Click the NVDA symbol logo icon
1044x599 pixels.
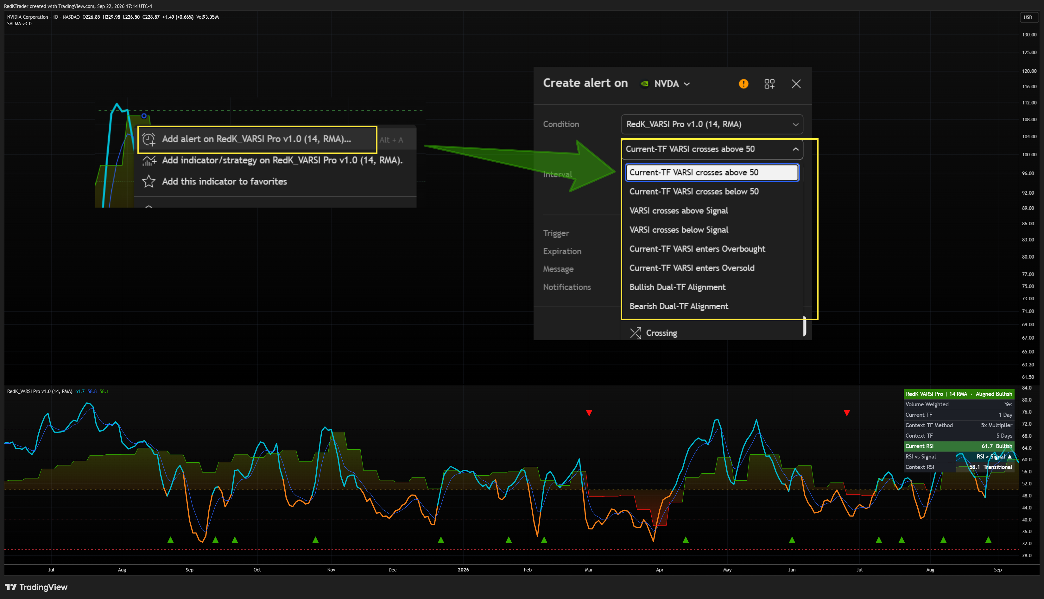coord(644,84)
